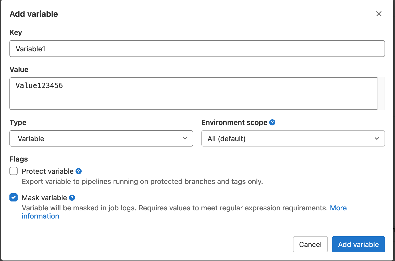Enable the Protect variable checkbox

(x=14, y=171)
